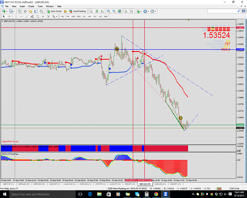Toggle chart Auto Scroll

coord(126,11)
